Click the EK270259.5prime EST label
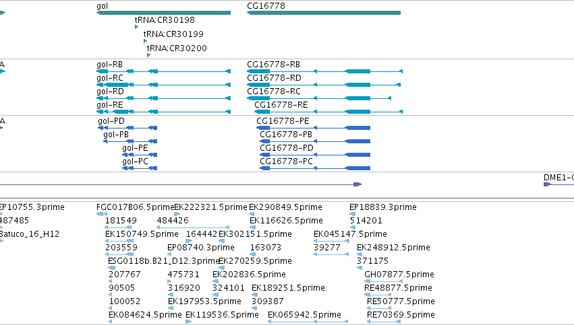The height and width of the screenshot is (325, 574). (255, 261)
